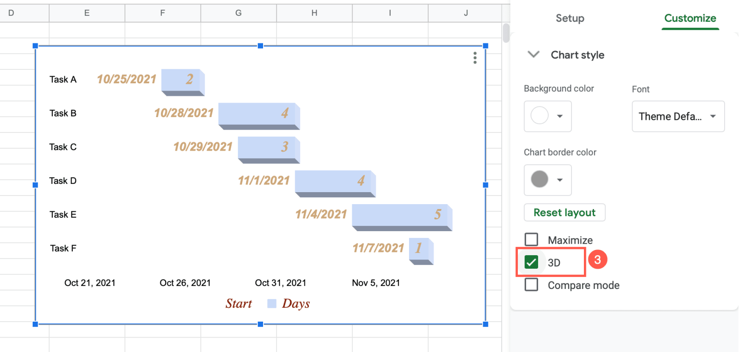This screenshot has height=352, width=740.
Task: Click the Reset layout button
Action: point(564,212)
